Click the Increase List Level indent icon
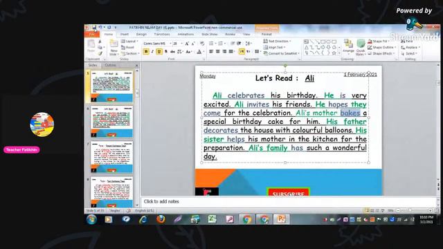This screenshot has height=249, width=443. [239, 44]
